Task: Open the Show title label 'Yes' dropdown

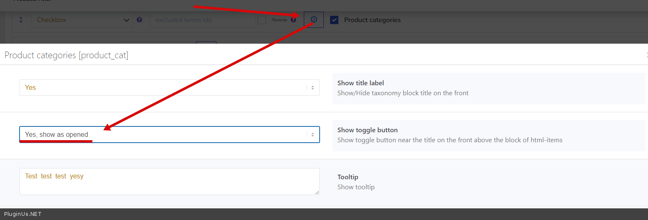Action: pos(169,88)
